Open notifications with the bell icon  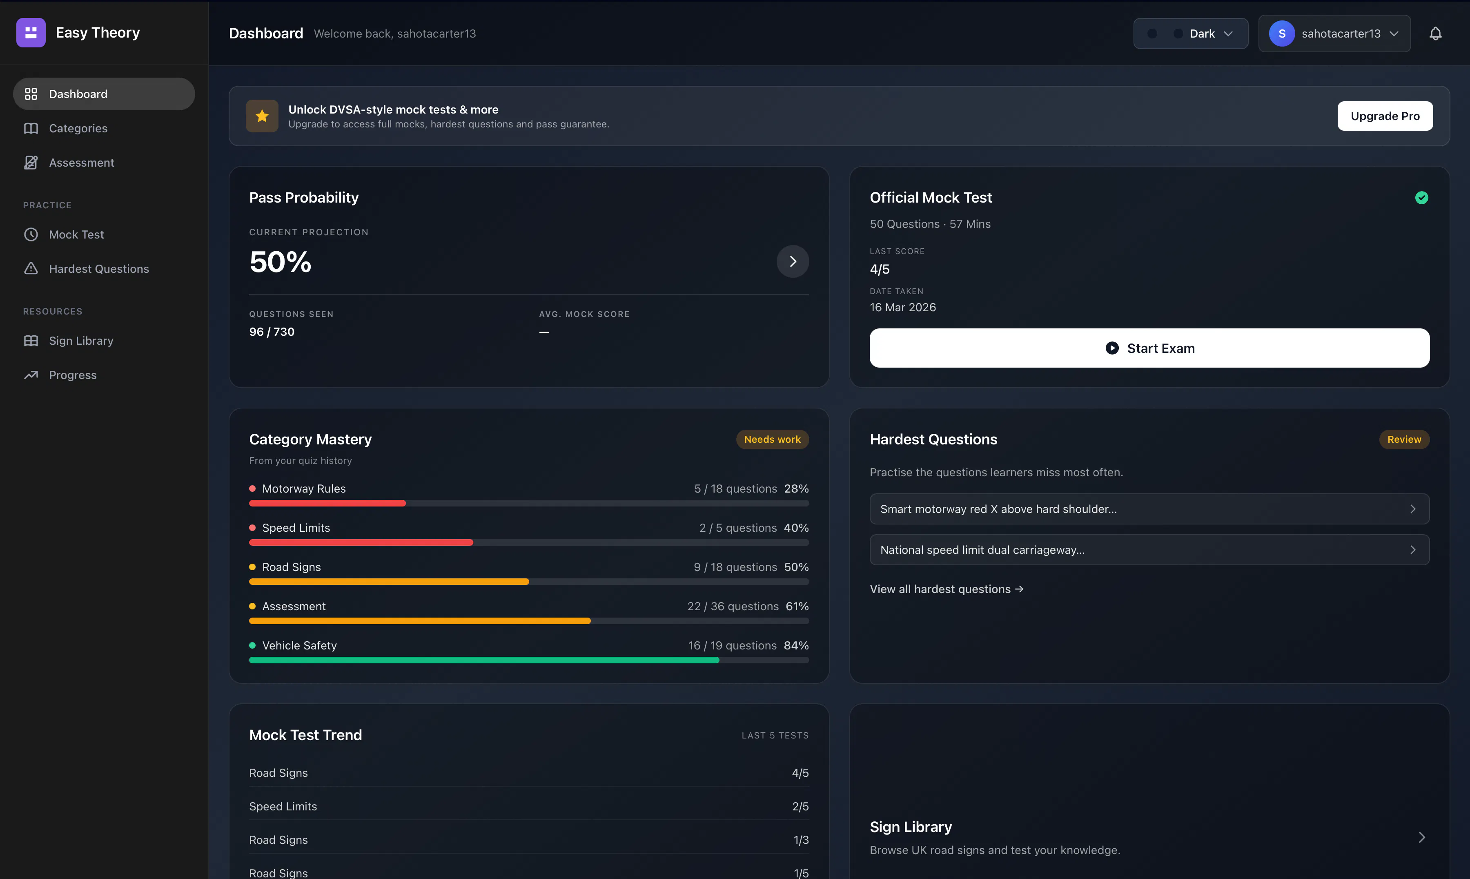click(1436, 34)
